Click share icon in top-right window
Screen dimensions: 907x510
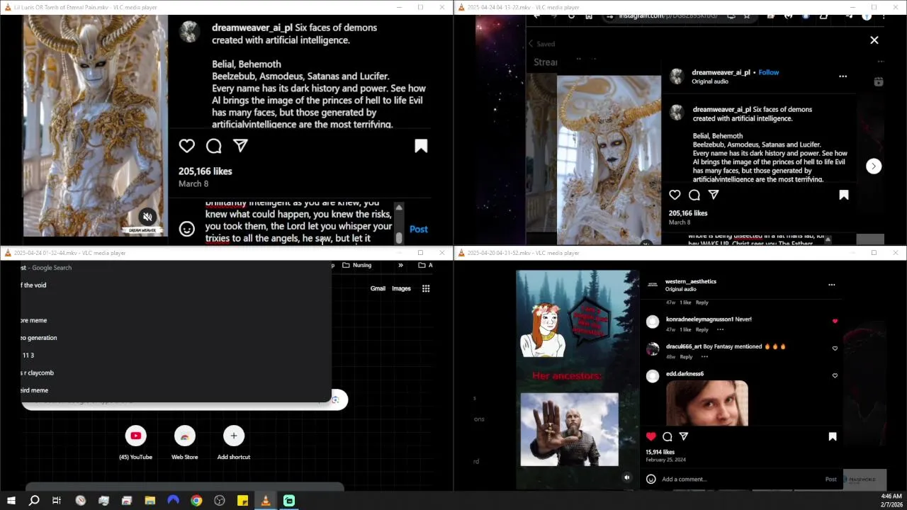[714, 195]
